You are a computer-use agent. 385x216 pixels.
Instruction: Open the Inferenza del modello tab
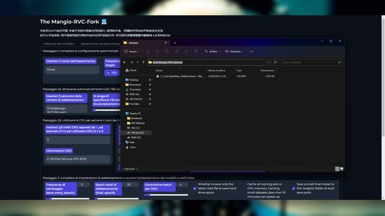point(59,44)
